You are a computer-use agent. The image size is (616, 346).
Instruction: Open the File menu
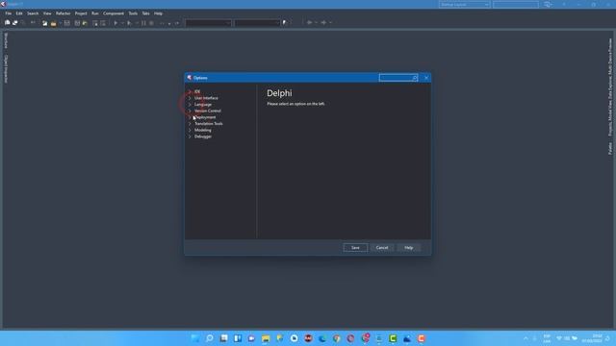9,13
